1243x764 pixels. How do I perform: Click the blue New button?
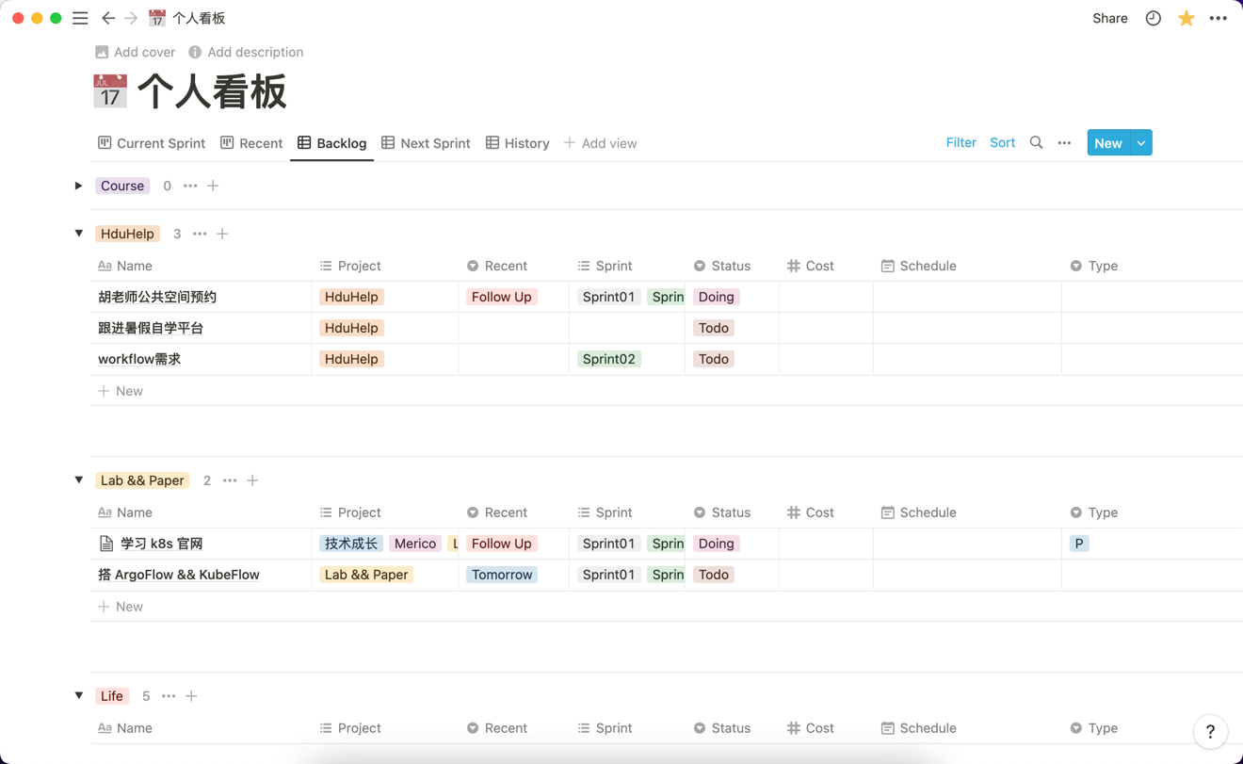pyautogui.click(x=1107, y=142)
